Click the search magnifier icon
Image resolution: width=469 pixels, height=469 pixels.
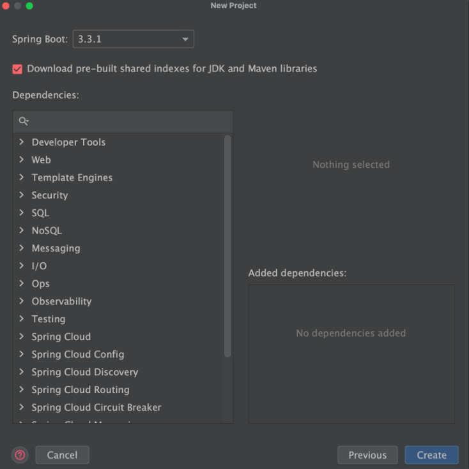(x=24, y=121)
